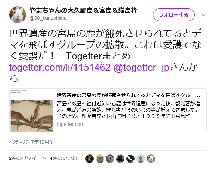Click the rabbit profile avatar of the tweet author
Viewport: 213px width, 171px height.
(18, 15)
